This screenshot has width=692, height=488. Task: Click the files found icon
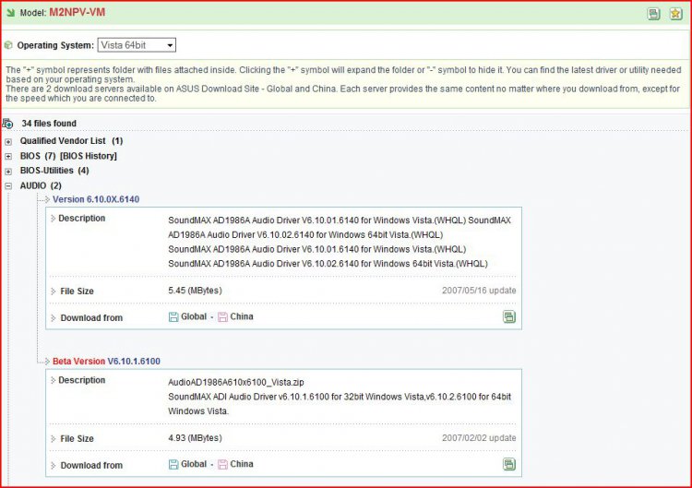point(8,124)
